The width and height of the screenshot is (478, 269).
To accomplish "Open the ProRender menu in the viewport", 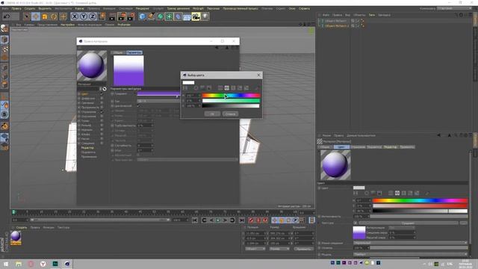I will click(x=124, y=25).
